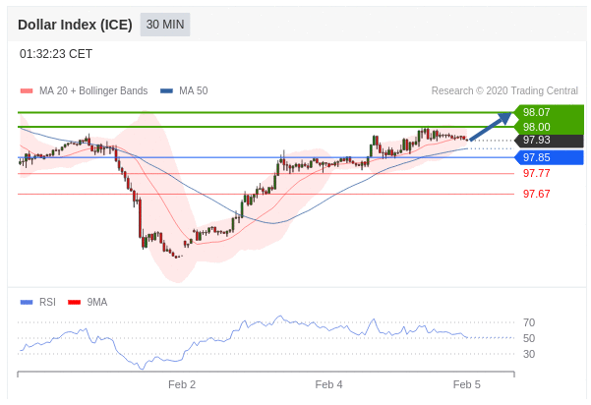Click the red 97.77 support label

(x=536, y=174)
